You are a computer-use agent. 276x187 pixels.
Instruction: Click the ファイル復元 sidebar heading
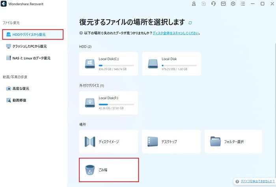point(11,23)
